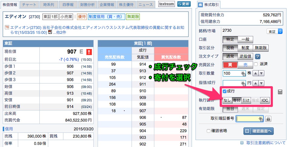Image resolution: width=288 pixels, height=147 pixels.
Task: Open the 財務分析 tab
Action: pyautogui.click(x=87, y=5)
